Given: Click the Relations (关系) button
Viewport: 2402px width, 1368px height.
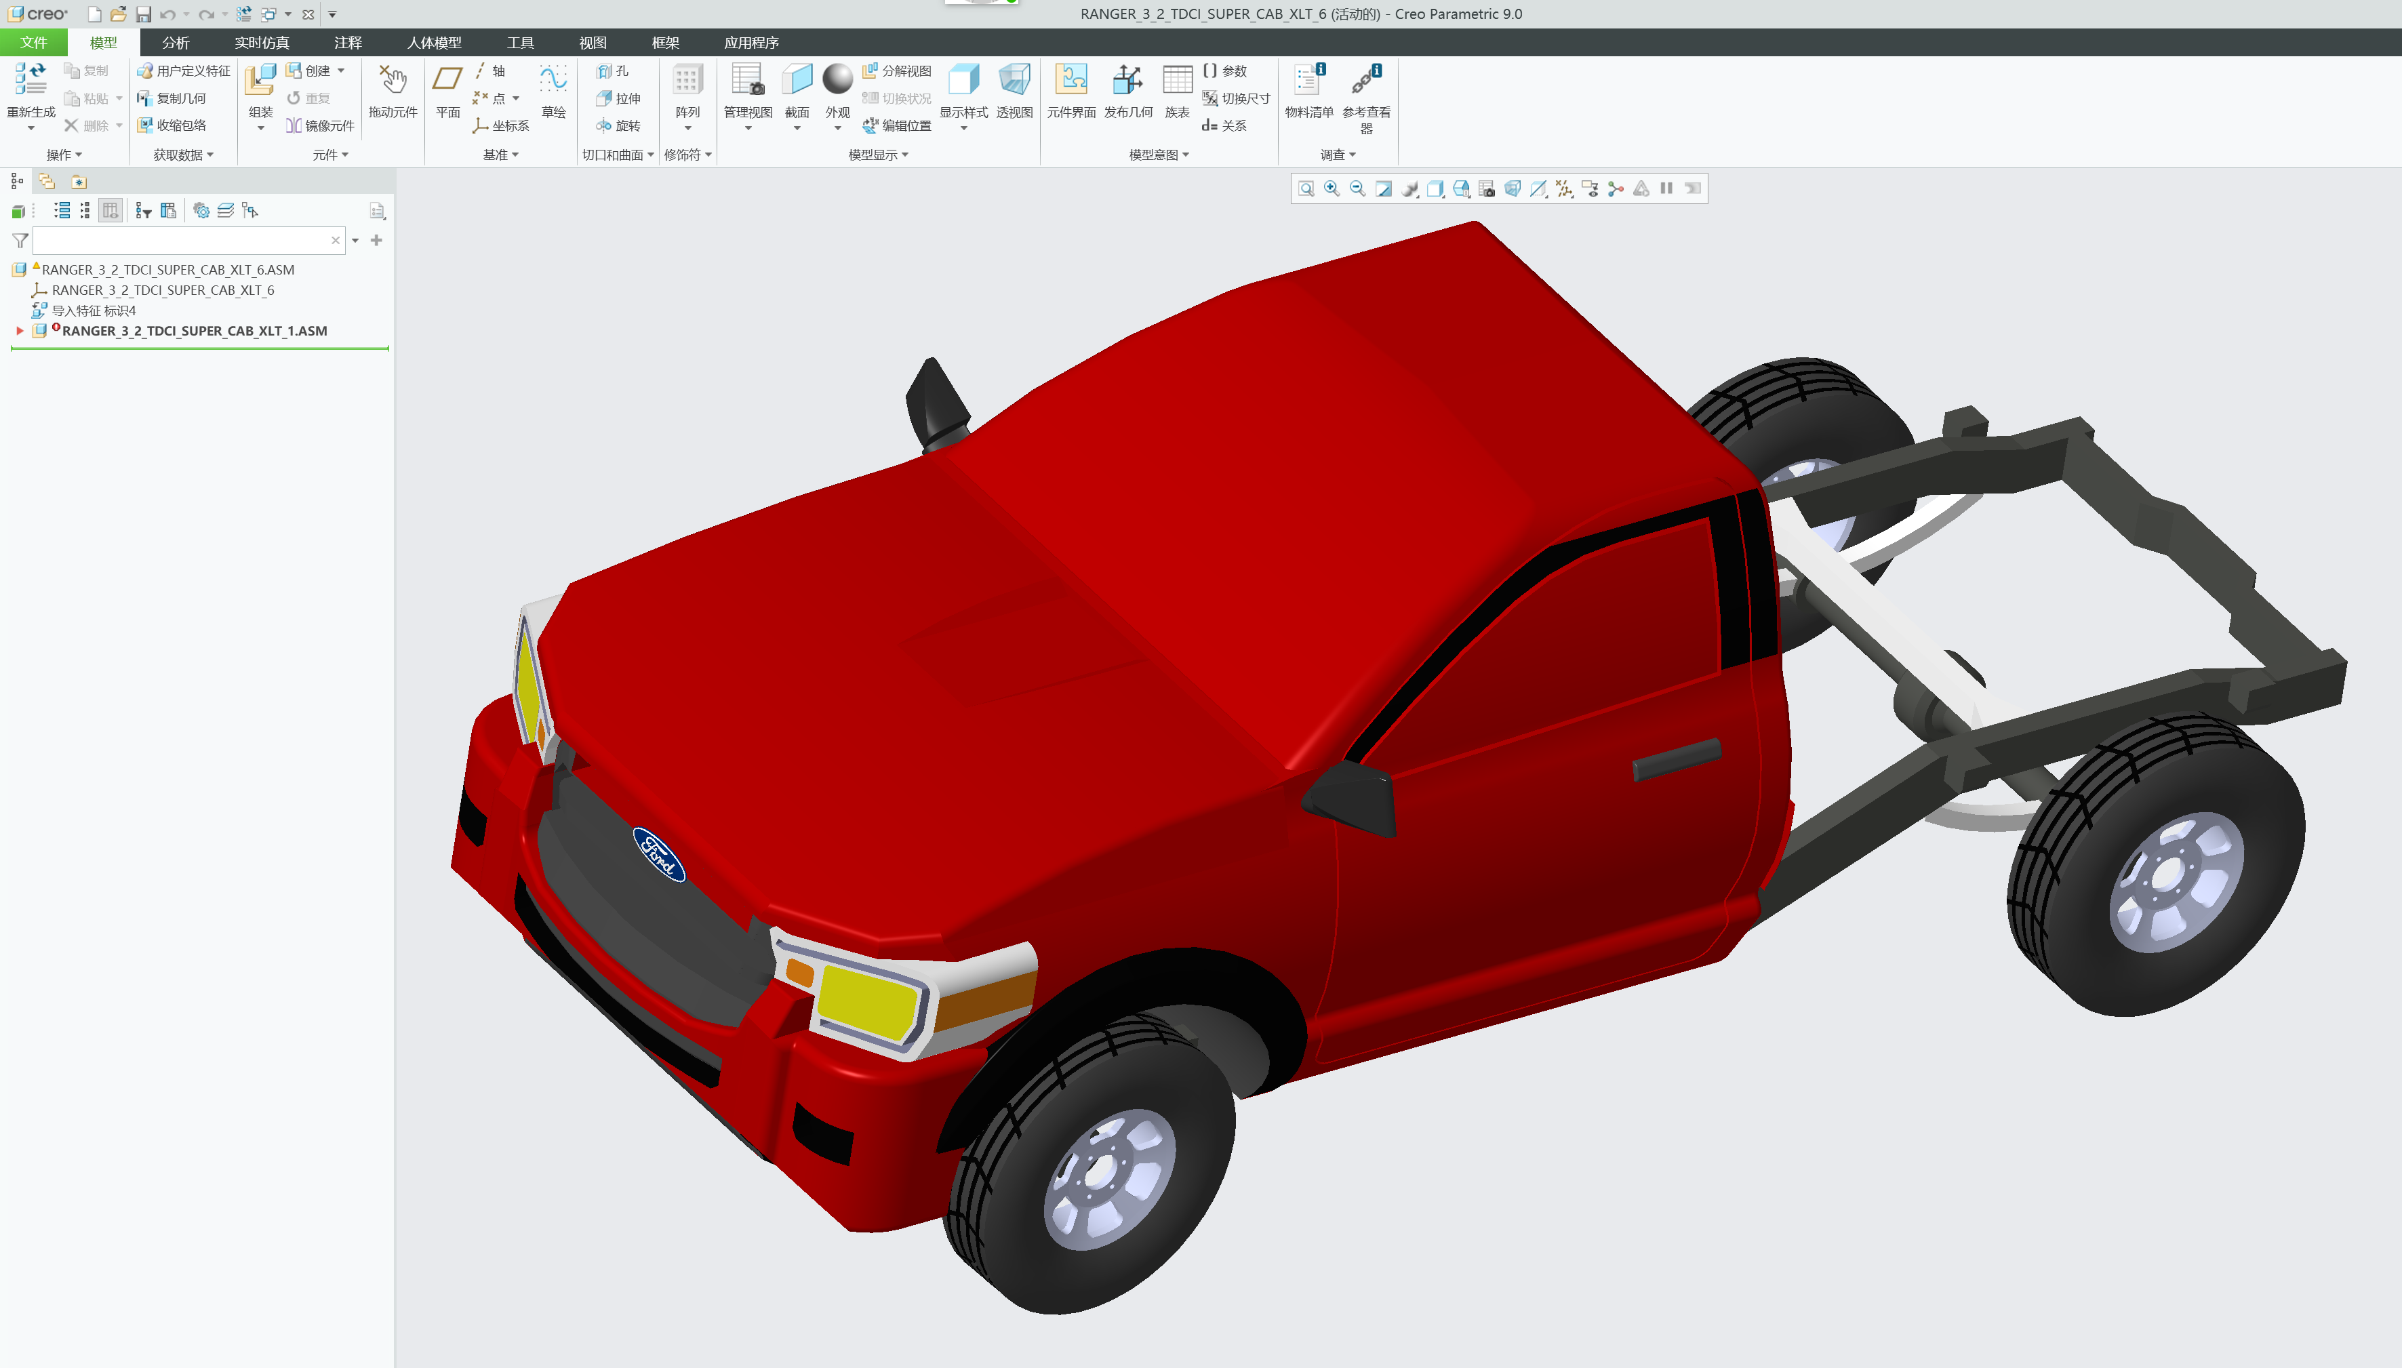Looking at the screenshot, I should (x=1225, y=126).
